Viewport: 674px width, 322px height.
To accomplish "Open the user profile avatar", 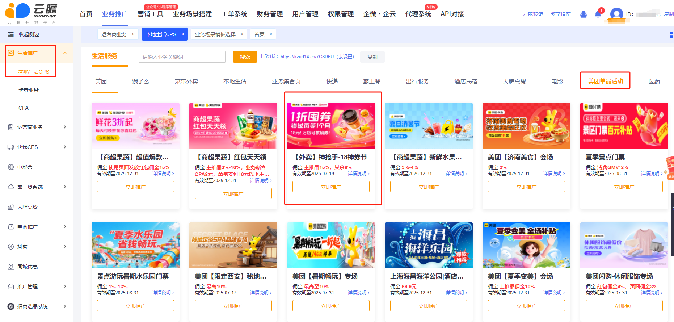I will coord(616,14).
